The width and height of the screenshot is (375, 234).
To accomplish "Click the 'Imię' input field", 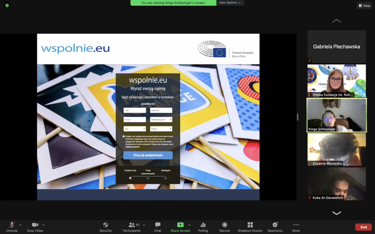I will click(x=134, y=110).
